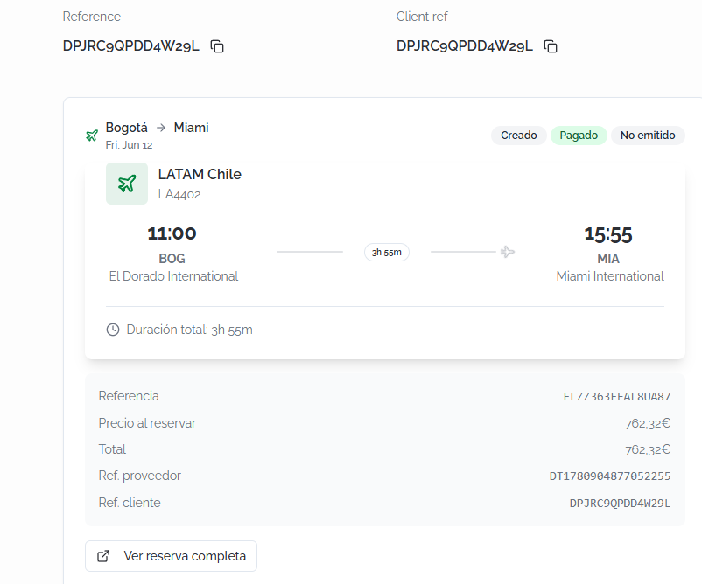Screen dimensions: 702x584
Task: Click the grey arrival plane icon
Action: click(508, 252)
